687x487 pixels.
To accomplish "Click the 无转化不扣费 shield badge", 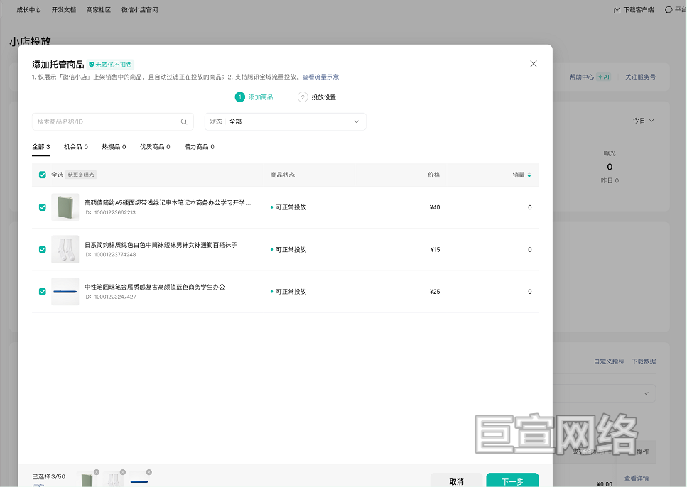I will pyautogui.click(x=110, y=65).
